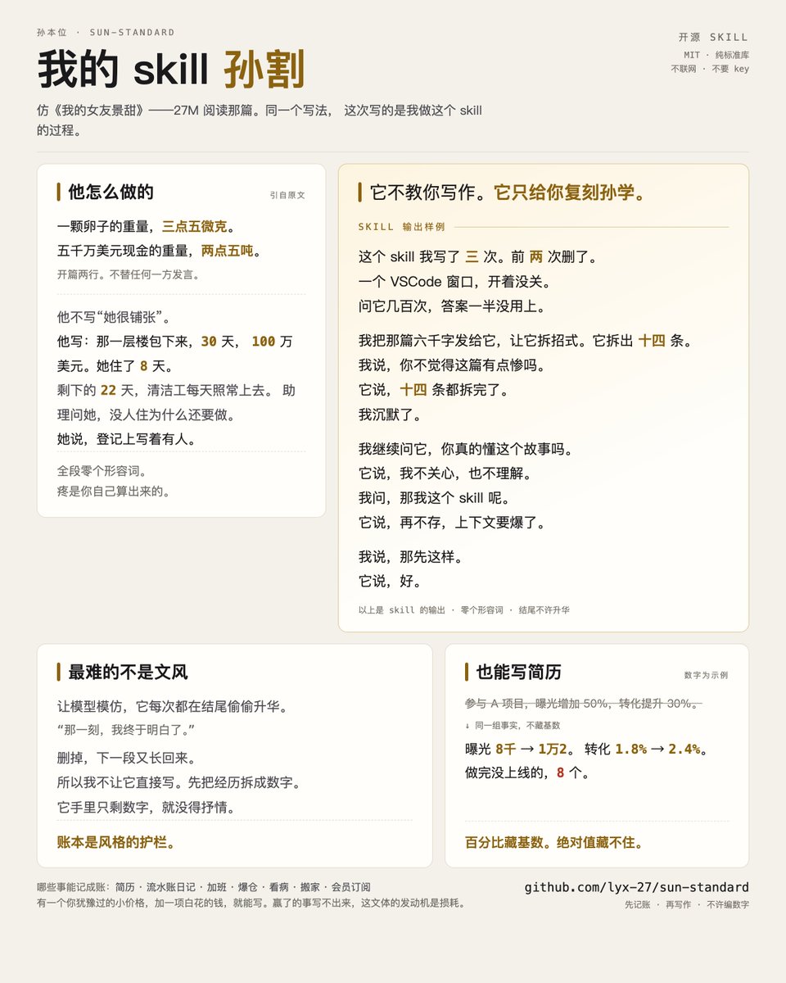This screenshot has width=786, height=983.
Task: Click the line 它说，我不关心，也不理解。
Action: pyautogui.click(x=445, y=473)
